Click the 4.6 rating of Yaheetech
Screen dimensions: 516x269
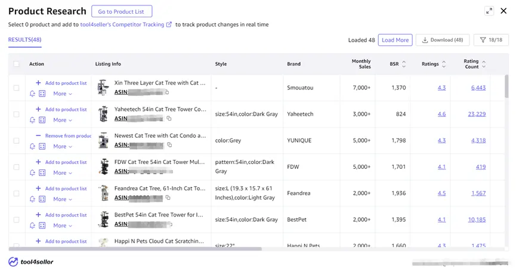tap(441, 114)
